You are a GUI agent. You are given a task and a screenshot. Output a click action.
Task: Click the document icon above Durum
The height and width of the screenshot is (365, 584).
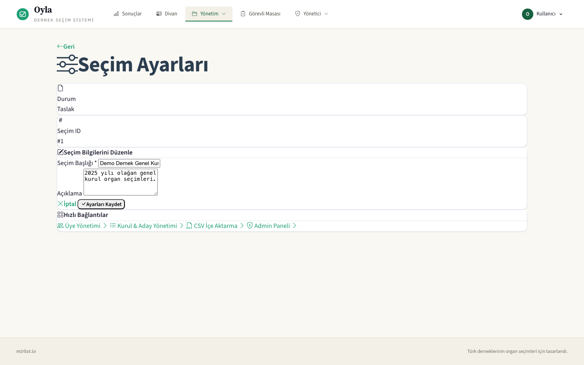tap(60, 88)
